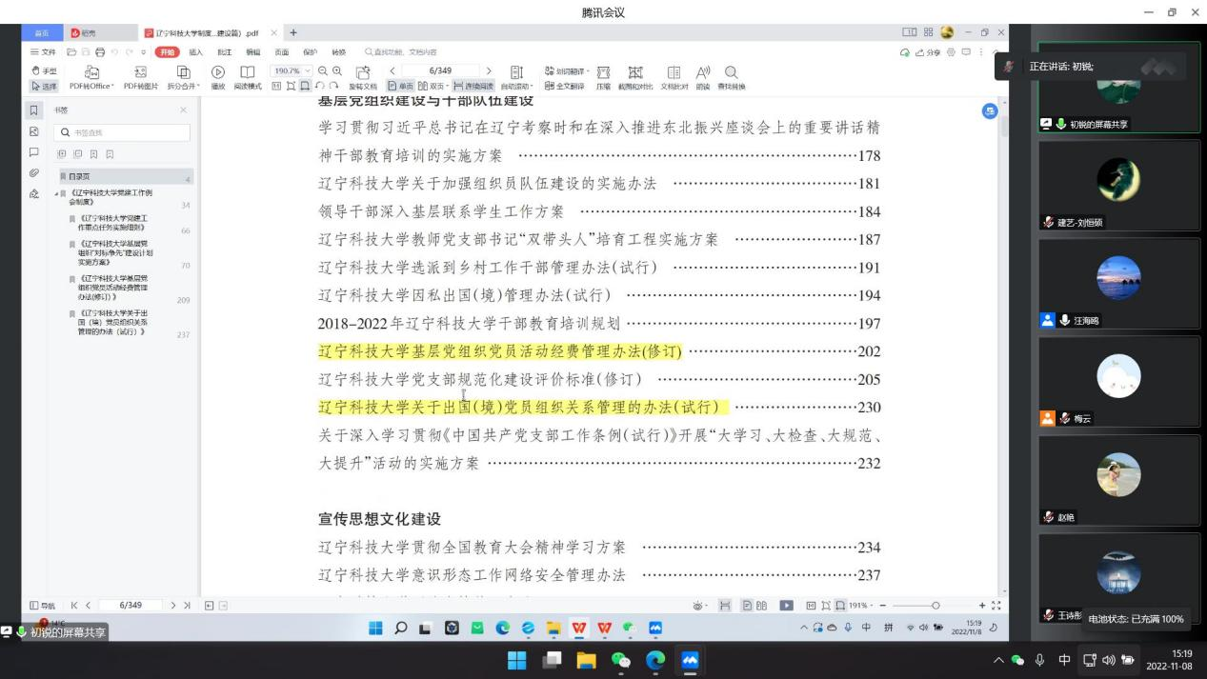Switch to the 批注 ribbon tab

pos(225,51)
